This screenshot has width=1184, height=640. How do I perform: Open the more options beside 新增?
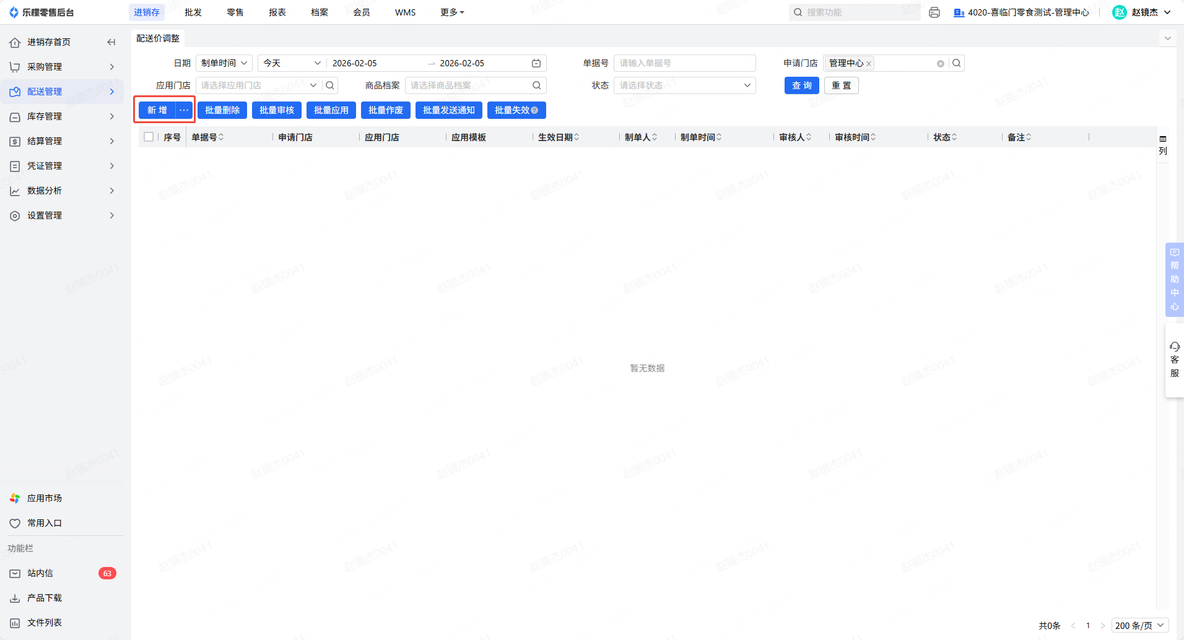tap(184, 110)
